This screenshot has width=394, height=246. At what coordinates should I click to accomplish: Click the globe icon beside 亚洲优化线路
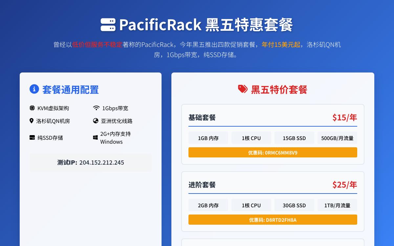[x=96, y=121]
